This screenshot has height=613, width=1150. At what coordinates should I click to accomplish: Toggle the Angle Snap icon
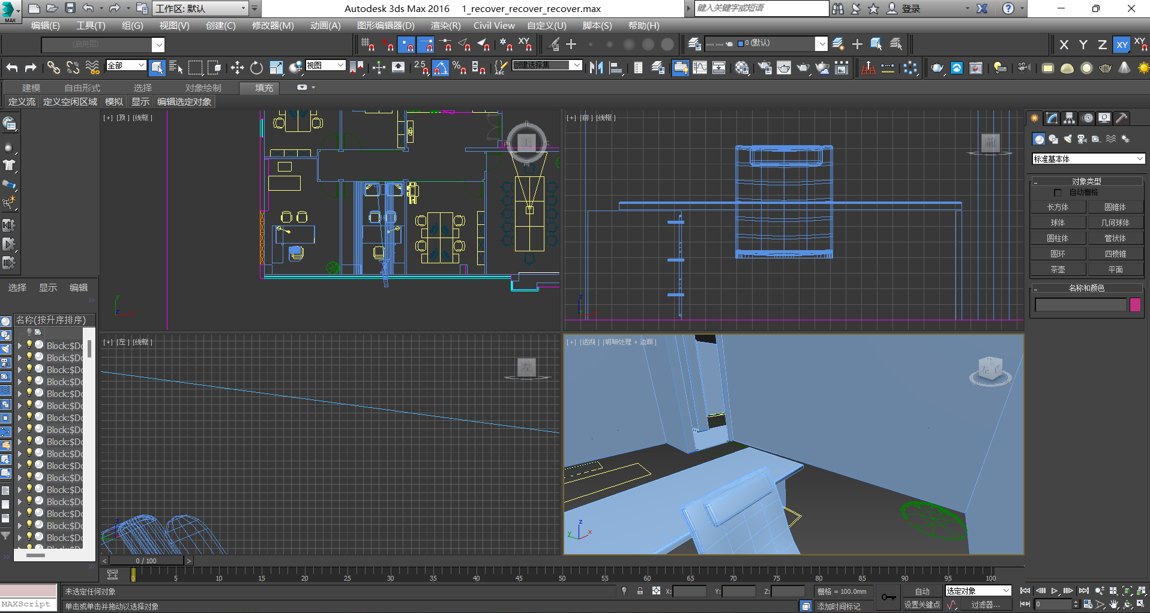click(x=440, y=68)
